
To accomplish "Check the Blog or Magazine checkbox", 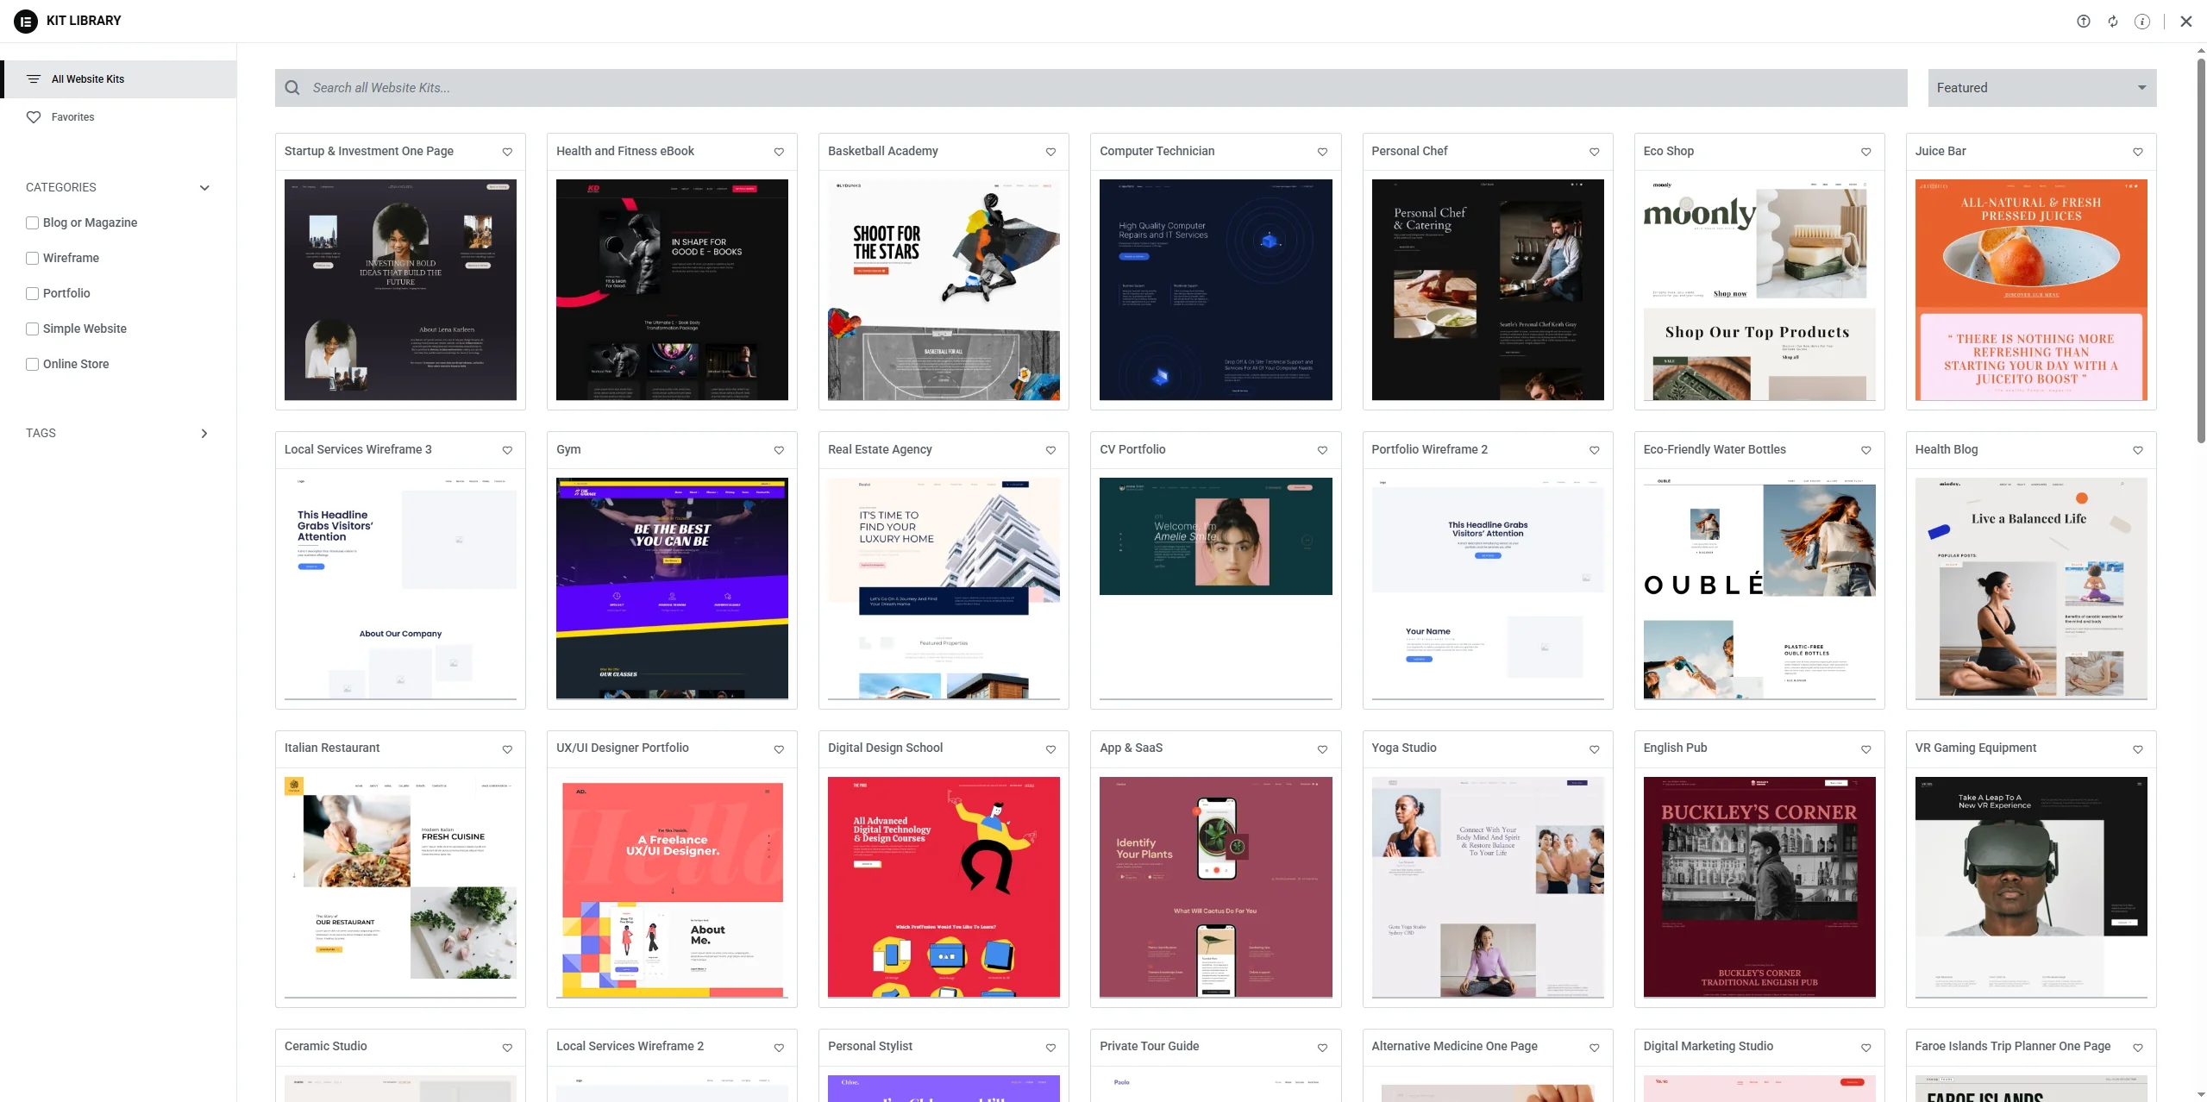I will 33,222.
